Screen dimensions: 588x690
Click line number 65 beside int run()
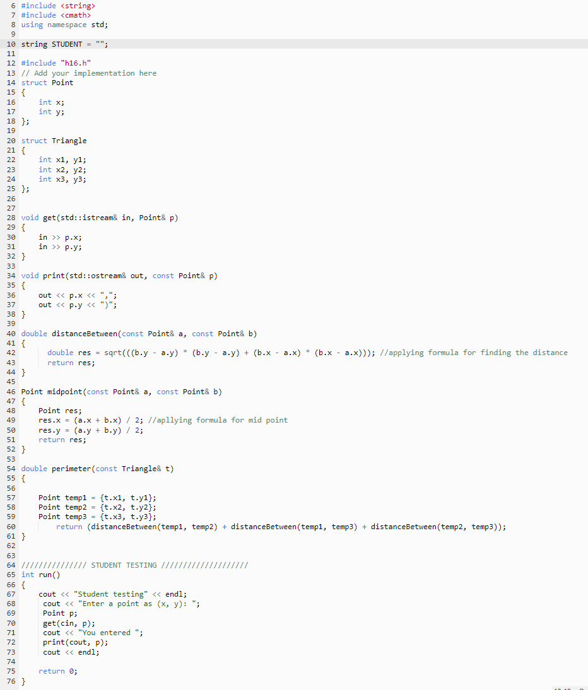(x=11, y=575)
